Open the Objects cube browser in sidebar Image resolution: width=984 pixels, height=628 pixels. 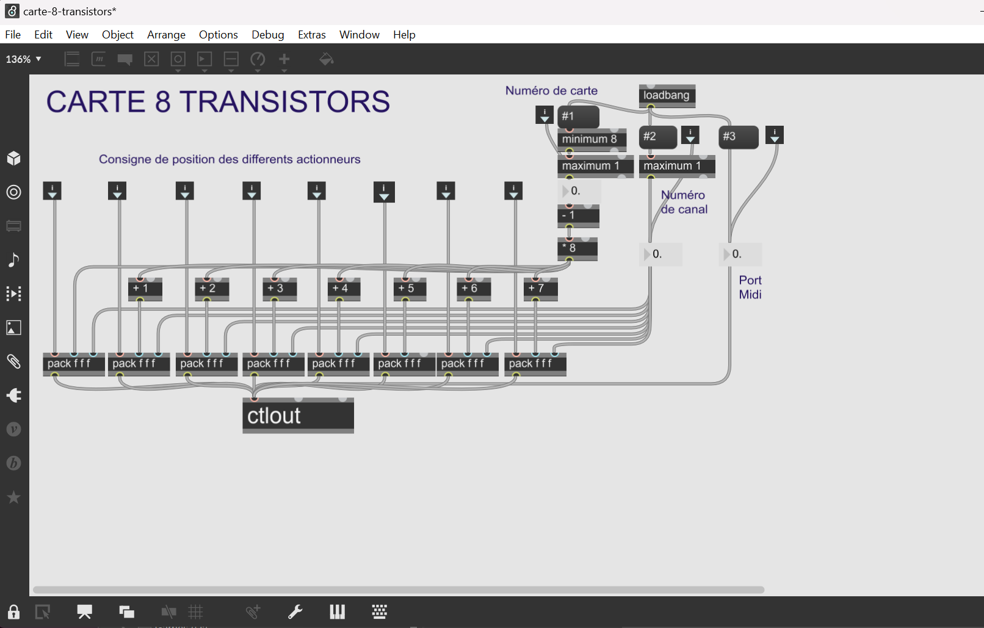click(14, 159)
